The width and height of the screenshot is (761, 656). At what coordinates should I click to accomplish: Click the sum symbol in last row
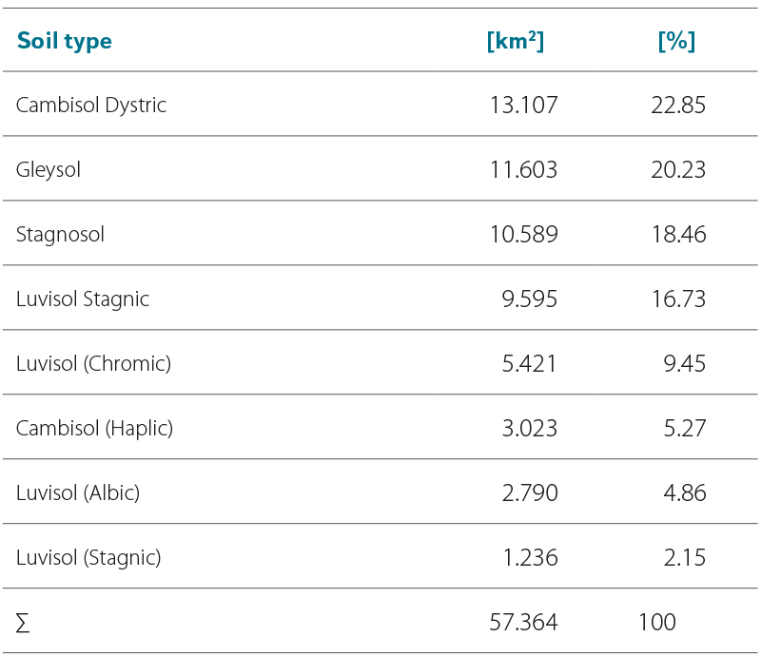point(23,623)
